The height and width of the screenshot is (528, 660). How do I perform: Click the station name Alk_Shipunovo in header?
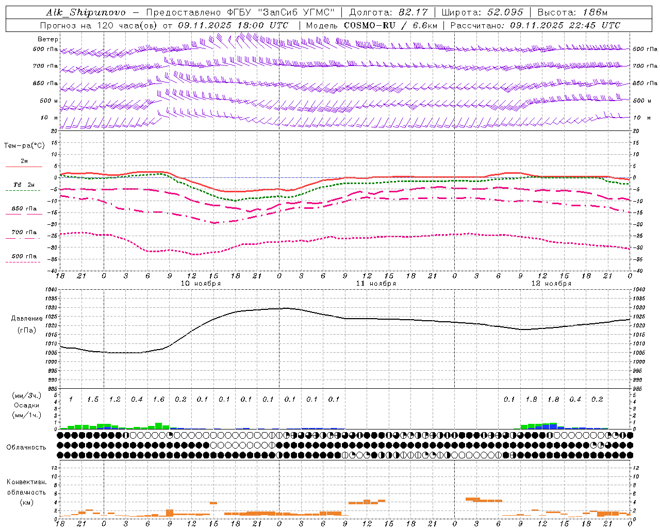[x=86, y=12]
